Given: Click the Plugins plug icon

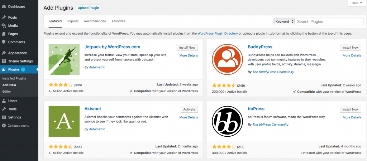Looking at the screenshot, I should coord(4,69).
